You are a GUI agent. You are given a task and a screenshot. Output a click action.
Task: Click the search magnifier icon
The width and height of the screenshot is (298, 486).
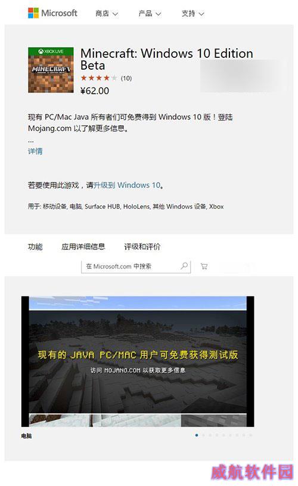[184, 266]
